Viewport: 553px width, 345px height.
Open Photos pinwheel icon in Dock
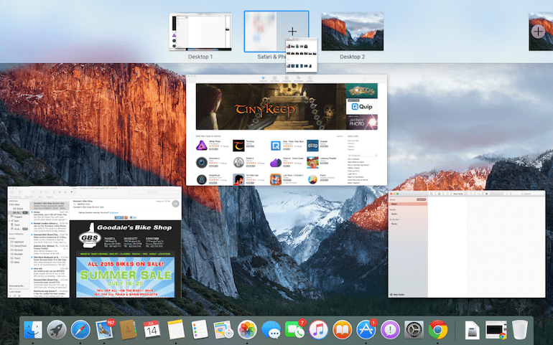[247, 330]
